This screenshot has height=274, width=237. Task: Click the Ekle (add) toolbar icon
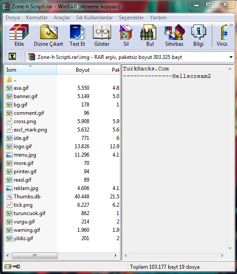(x=19, y=36)
